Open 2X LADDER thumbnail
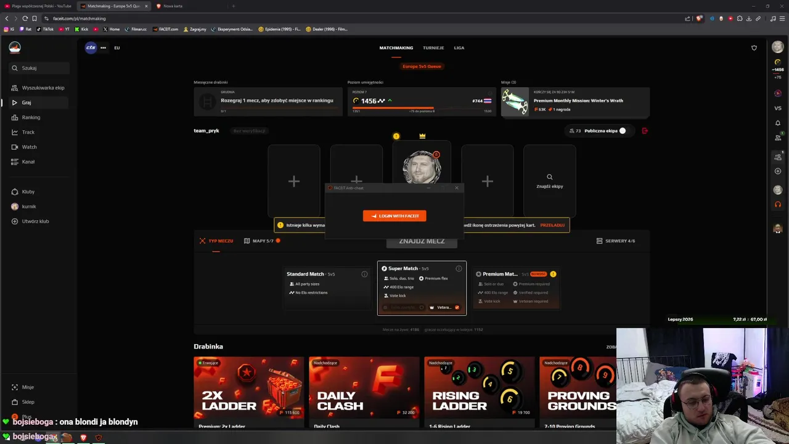Screen dimensions: 789x444 point(248,388)
